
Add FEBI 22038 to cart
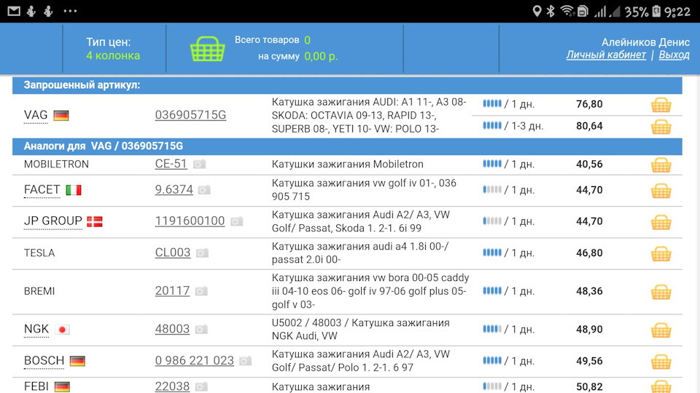661,386
